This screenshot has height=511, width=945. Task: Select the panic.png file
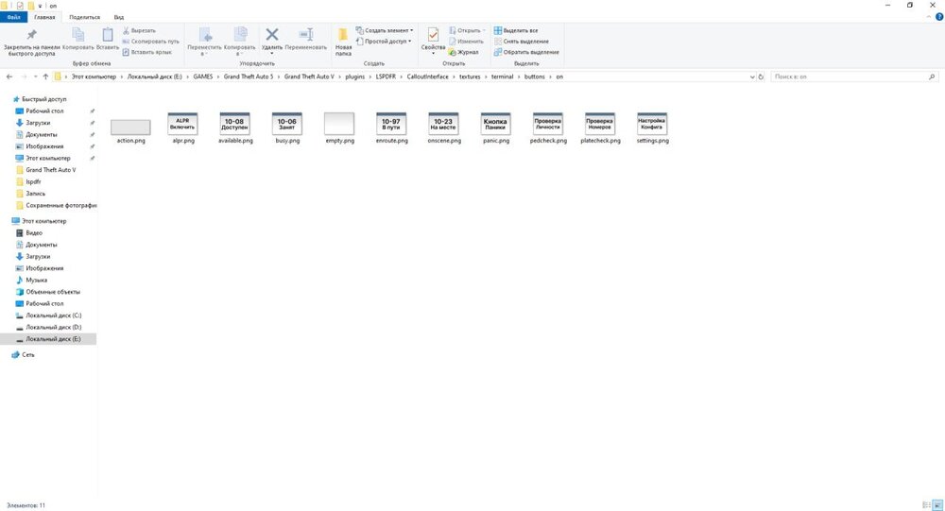click(x=496, y=128)
